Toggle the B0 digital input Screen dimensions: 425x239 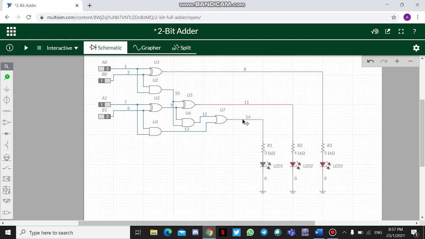tap(104, 81)
